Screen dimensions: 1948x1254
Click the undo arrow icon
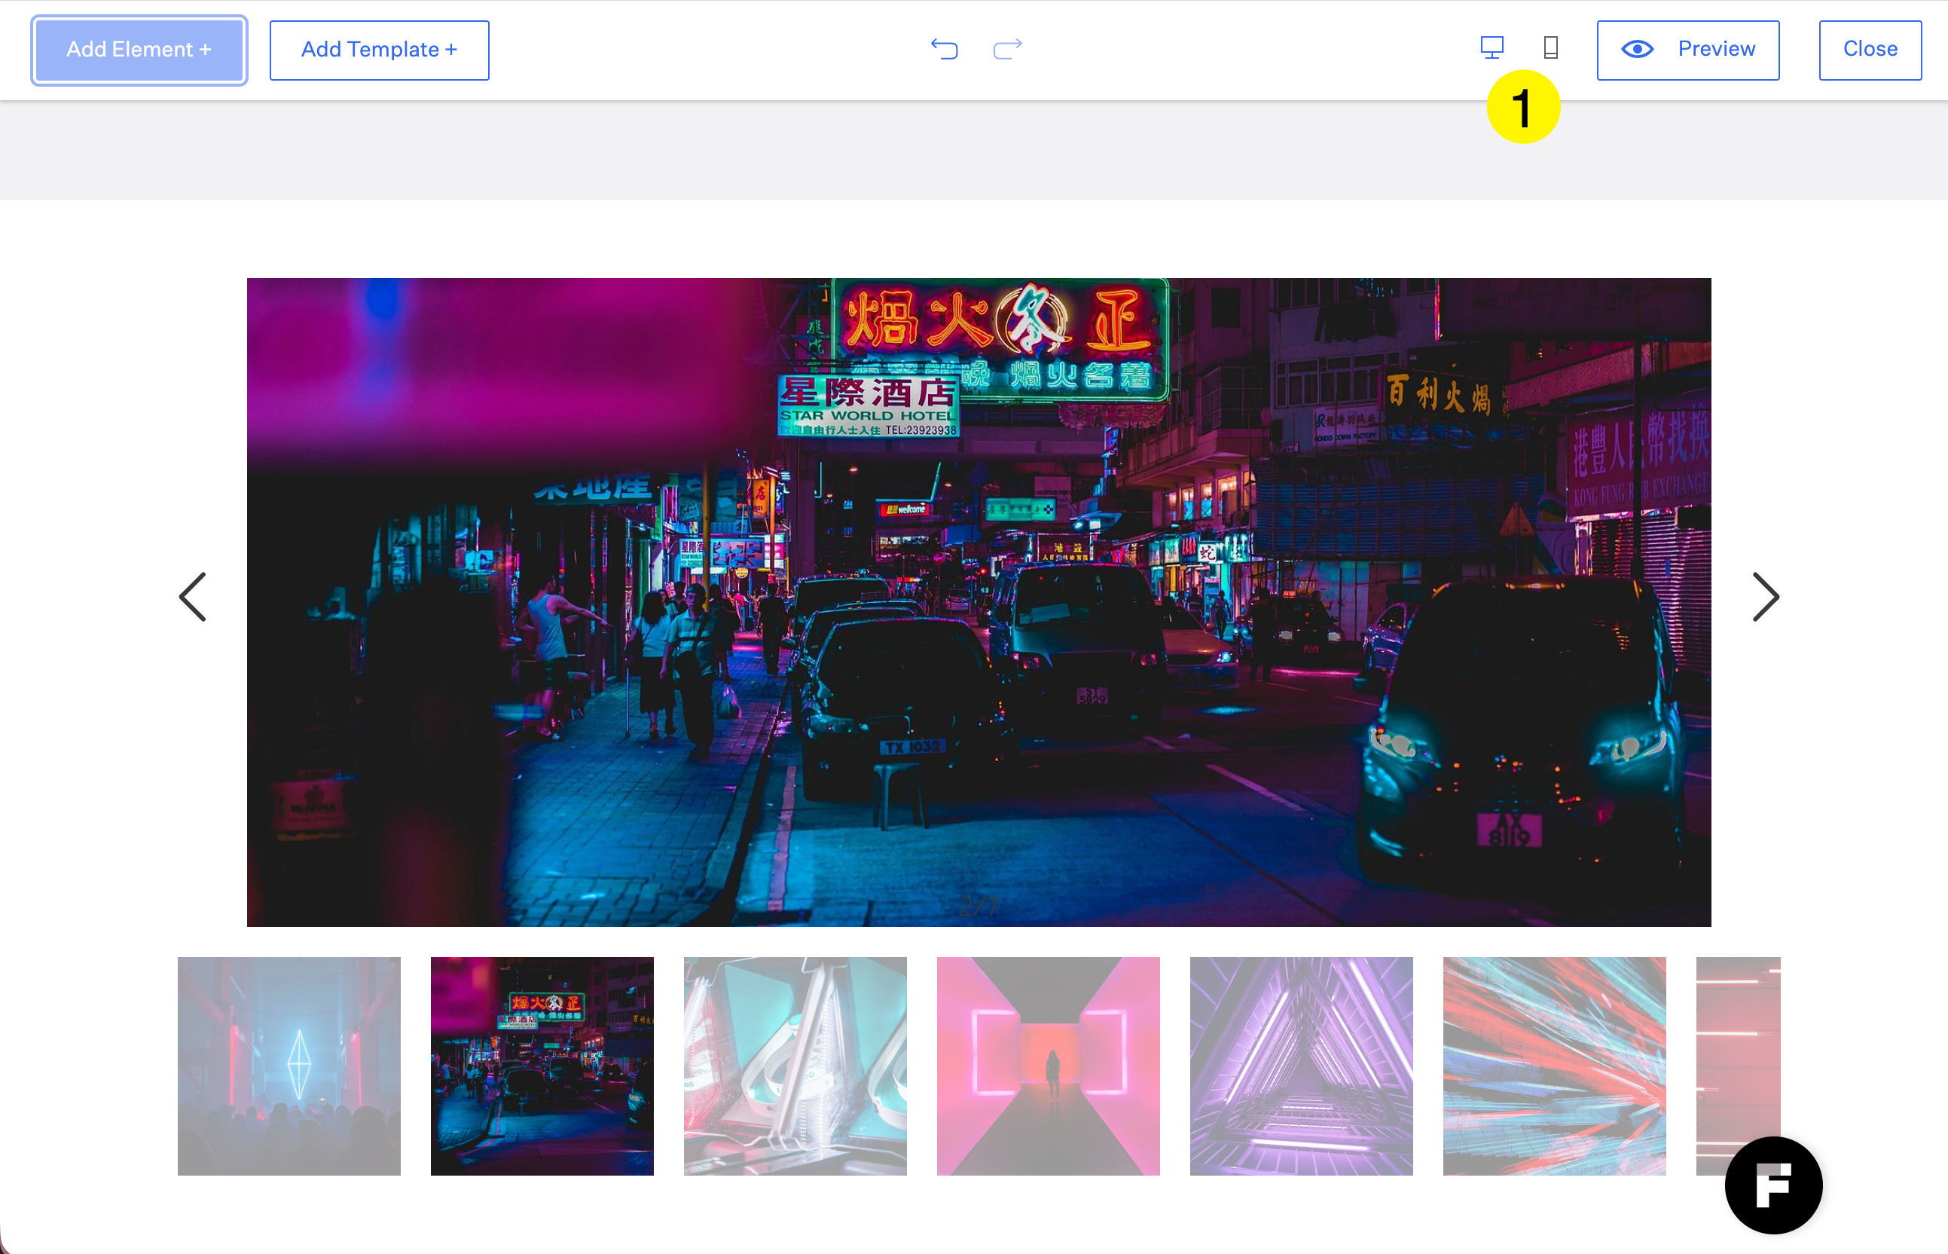[944, 49]
